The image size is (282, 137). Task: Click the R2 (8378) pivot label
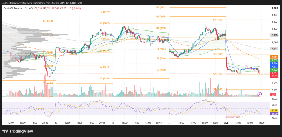point(161,16)
